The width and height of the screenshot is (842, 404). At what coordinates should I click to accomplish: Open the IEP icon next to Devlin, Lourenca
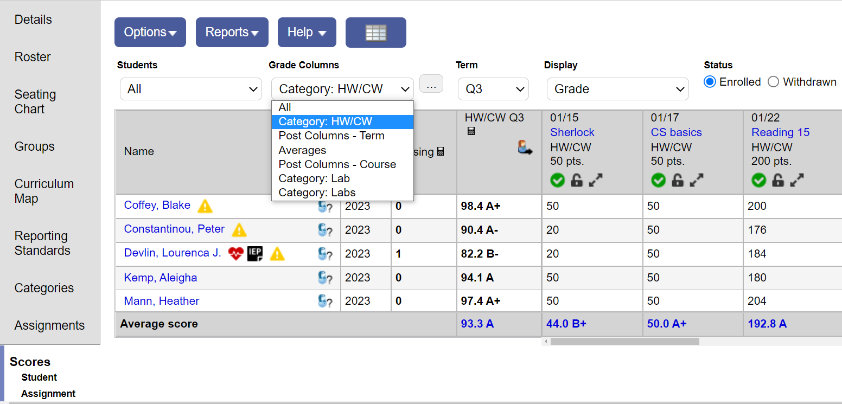click(255, 253)
